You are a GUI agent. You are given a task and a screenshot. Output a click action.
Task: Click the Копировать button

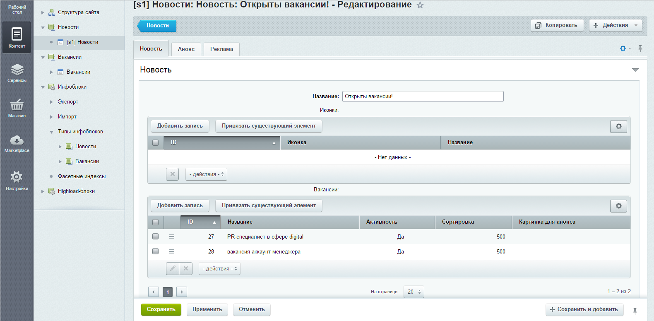(557, 25)
